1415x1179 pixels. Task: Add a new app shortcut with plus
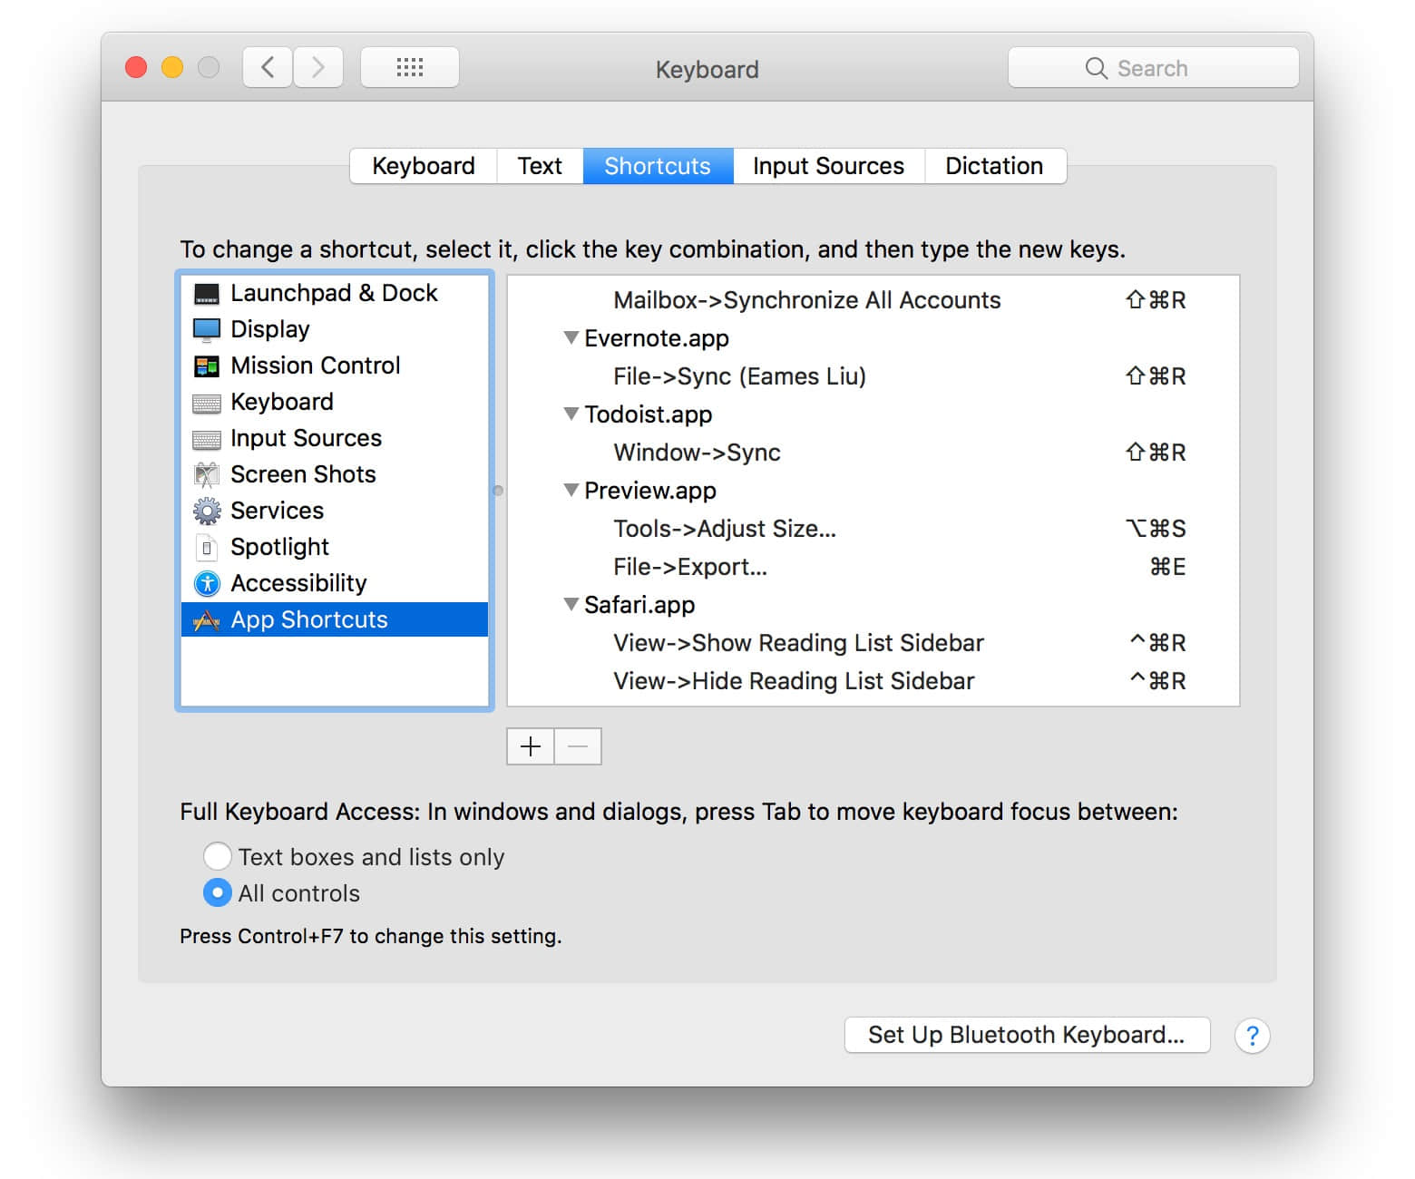(531, 746)
